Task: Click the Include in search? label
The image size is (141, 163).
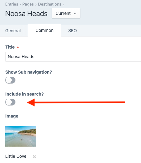Action: click(x=24, y=94)
